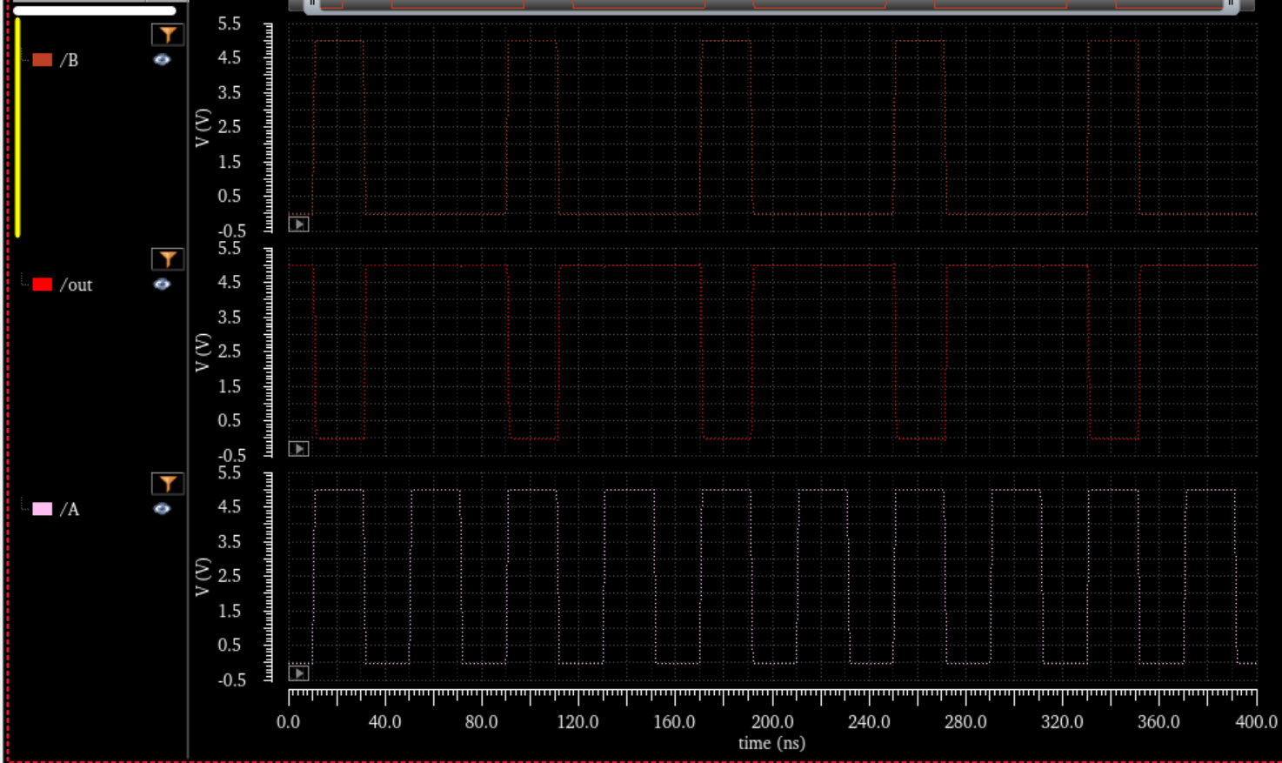This screenshot has width=1282, height=763.
Task: Open the filter icon above the /B signal
Action: (167, 35)
